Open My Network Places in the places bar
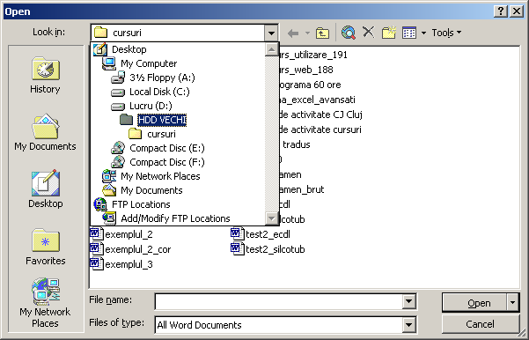This screenshot has width=529, height=340. pos(45,302)
